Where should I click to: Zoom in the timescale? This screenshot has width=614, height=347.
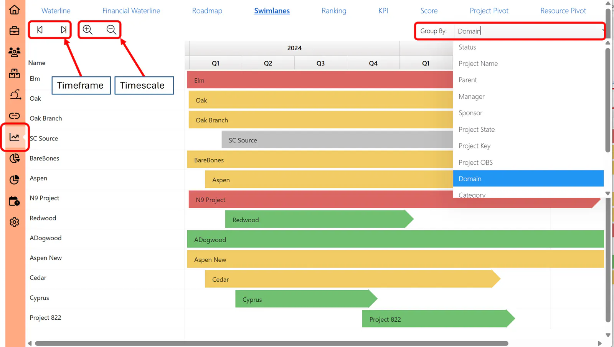pos(87,30)
